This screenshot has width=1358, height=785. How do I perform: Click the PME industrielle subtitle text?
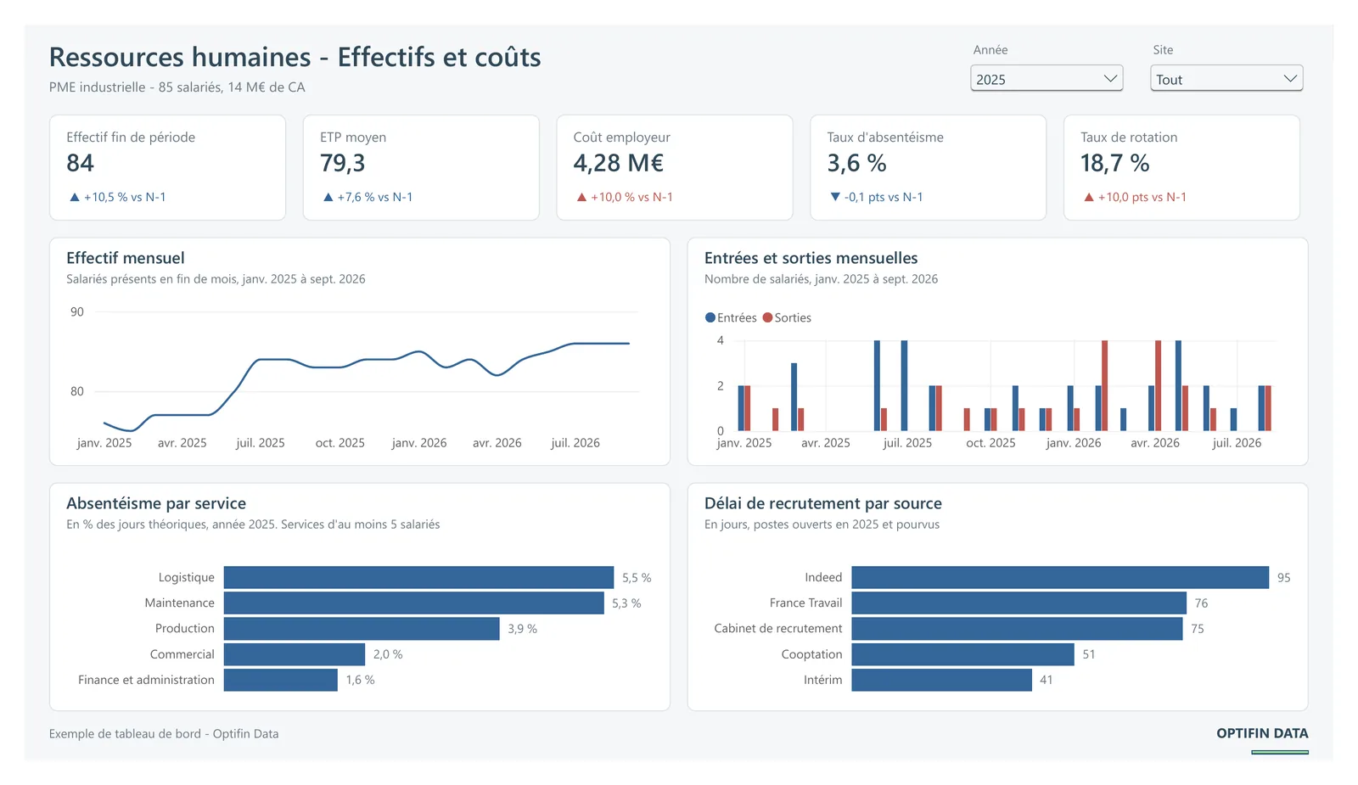click(177, 87)
